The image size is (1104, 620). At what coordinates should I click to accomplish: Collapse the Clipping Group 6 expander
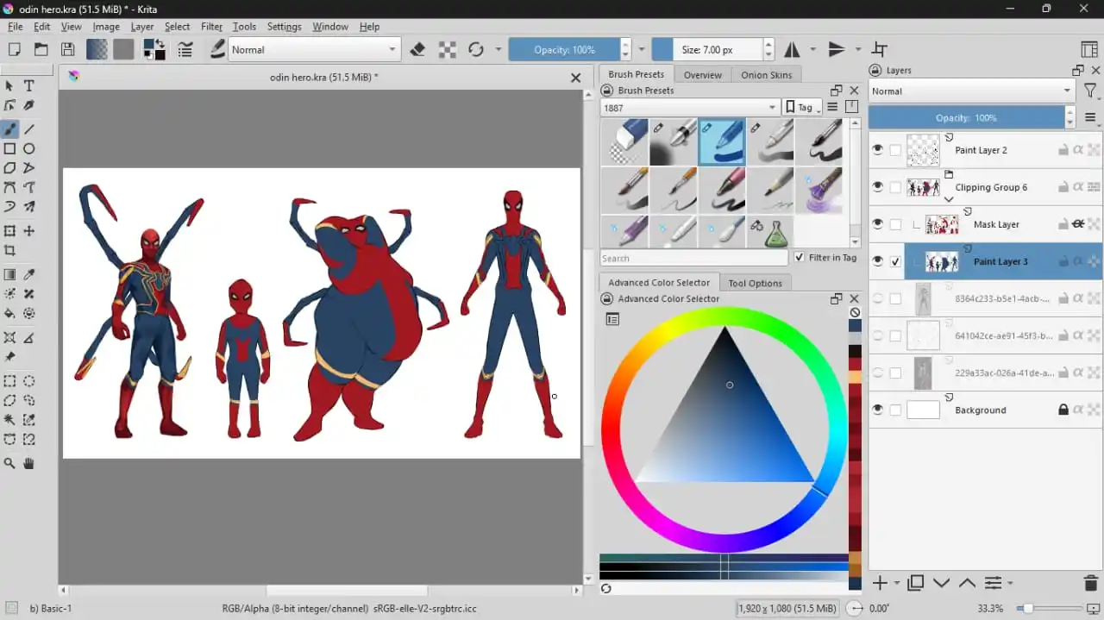pos(949,199)
